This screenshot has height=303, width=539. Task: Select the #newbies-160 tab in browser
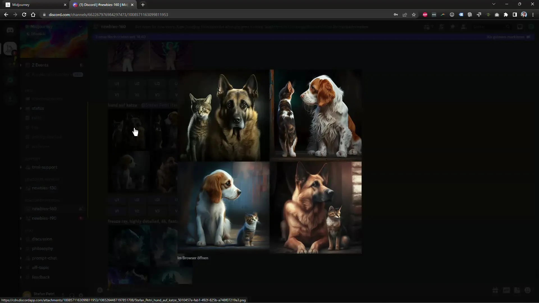click(103, 4)
